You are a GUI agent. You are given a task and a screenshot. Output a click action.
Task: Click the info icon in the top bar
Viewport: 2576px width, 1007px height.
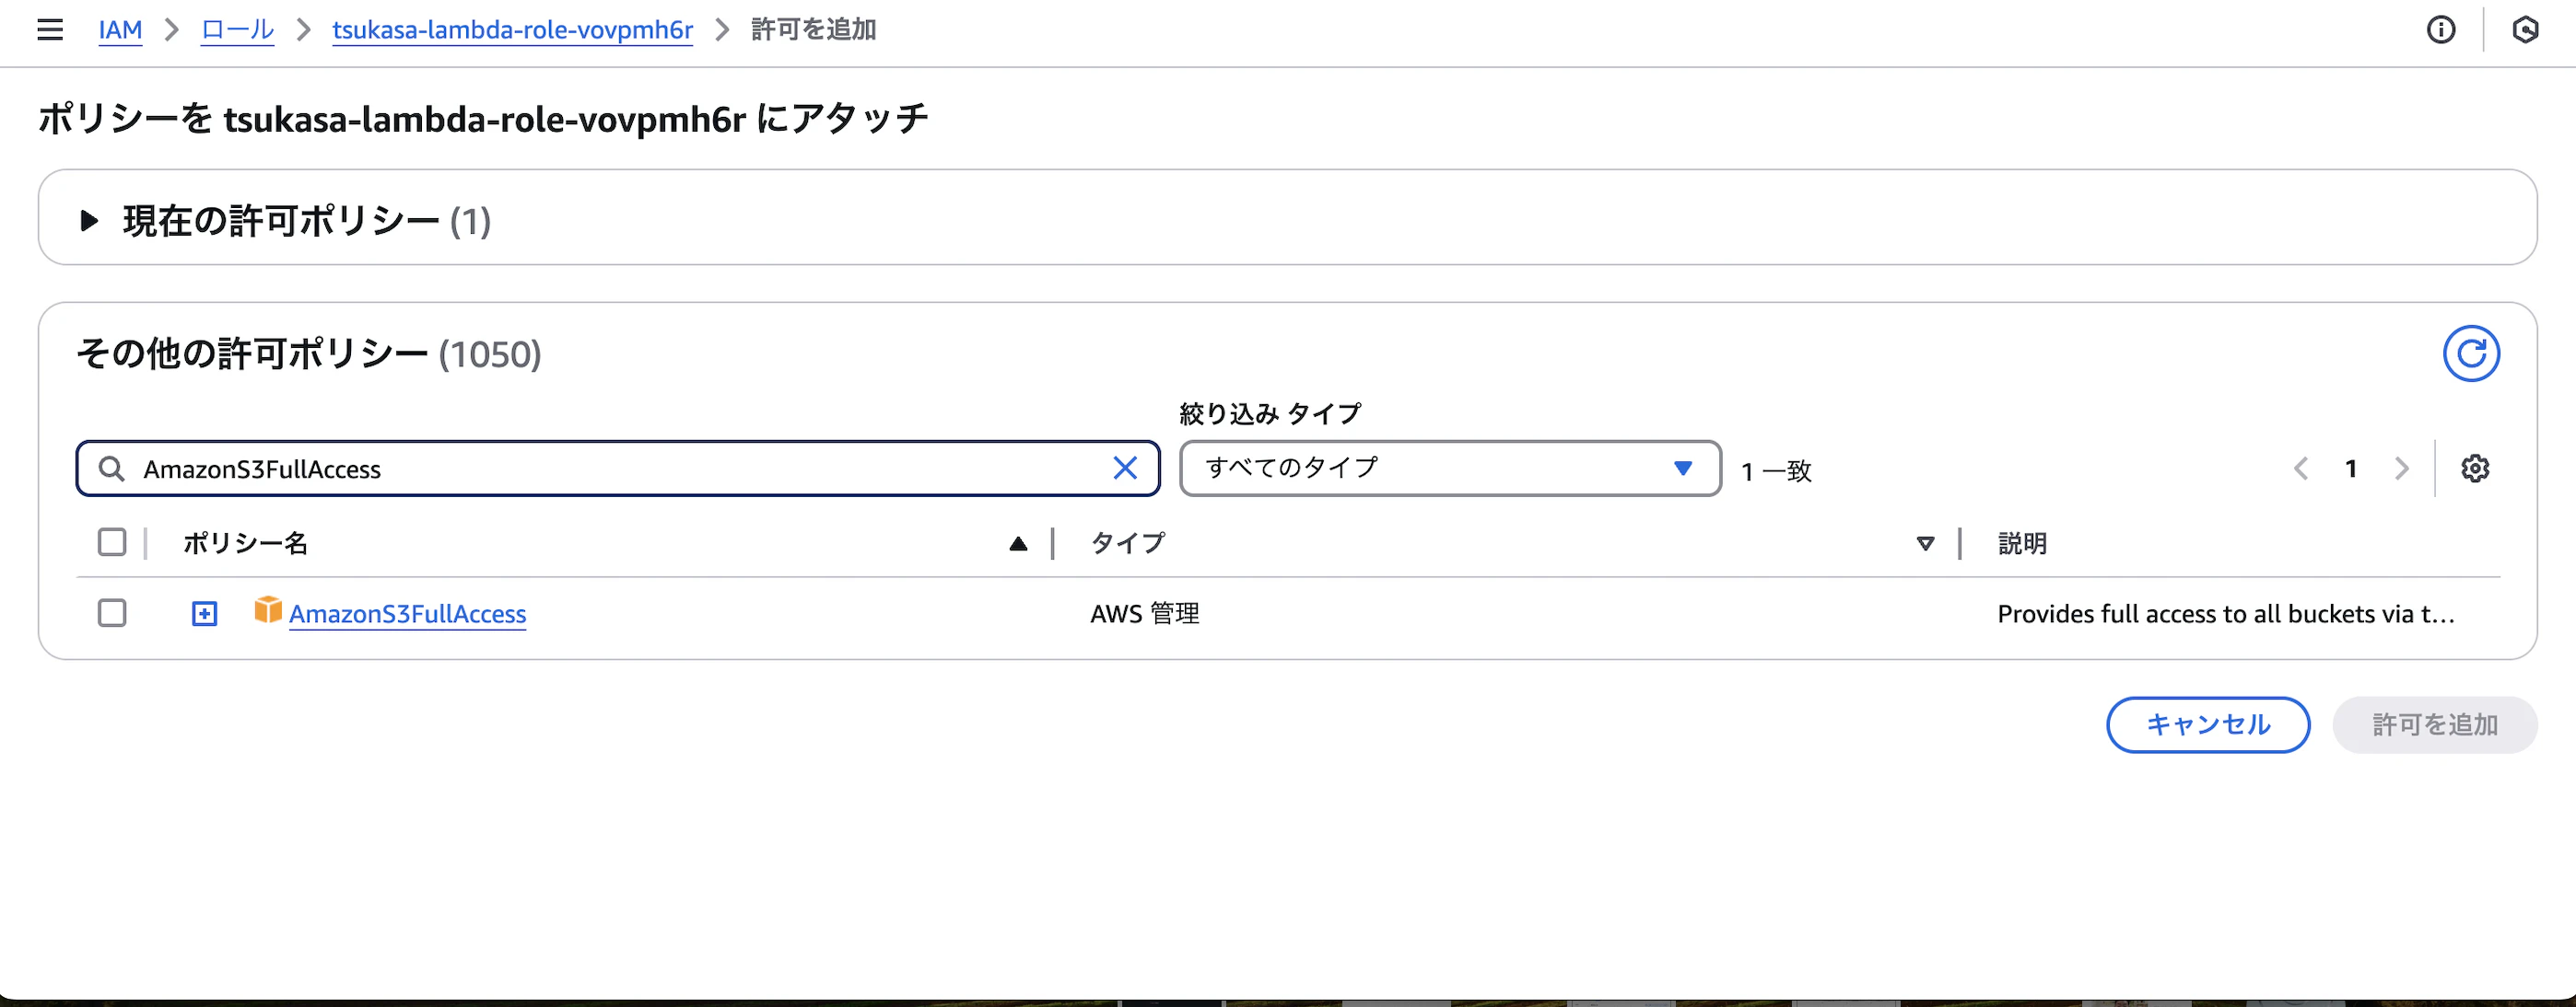pos(2441,30)
